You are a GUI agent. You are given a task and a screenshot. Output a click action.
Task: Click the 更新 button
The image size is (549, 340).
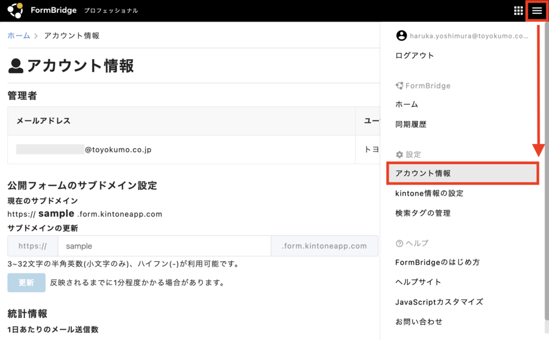[26, 283]
